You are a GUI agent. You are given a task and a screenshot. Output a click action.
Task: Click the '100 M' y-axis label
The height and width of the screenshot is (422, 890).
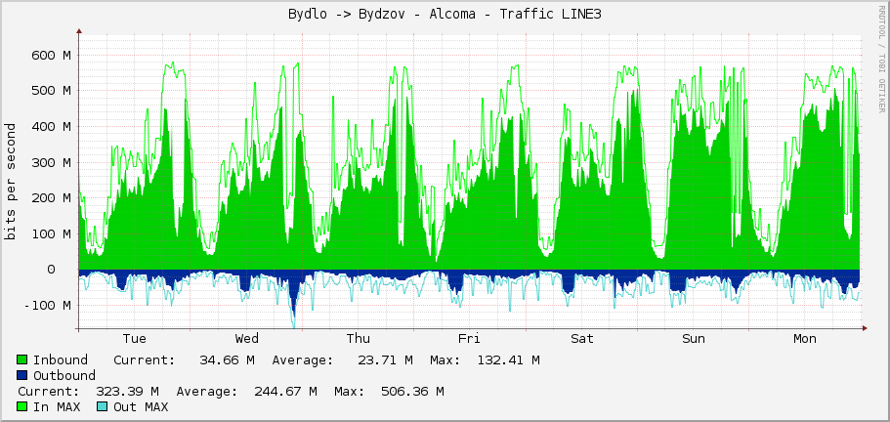pyautogui.click(x=51, y=233)
